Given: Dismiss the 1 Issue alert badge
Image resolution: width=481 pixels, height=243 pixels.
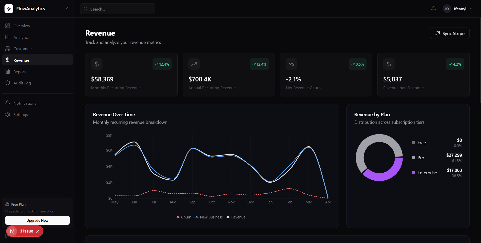Looking at the screenshot, I should coord(38,231).
